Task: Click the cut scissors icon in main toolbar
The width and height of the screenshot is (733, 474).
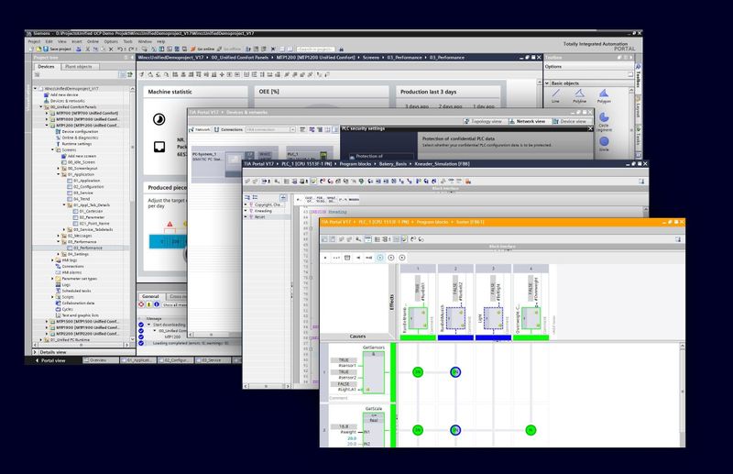Action: point(87,50)
